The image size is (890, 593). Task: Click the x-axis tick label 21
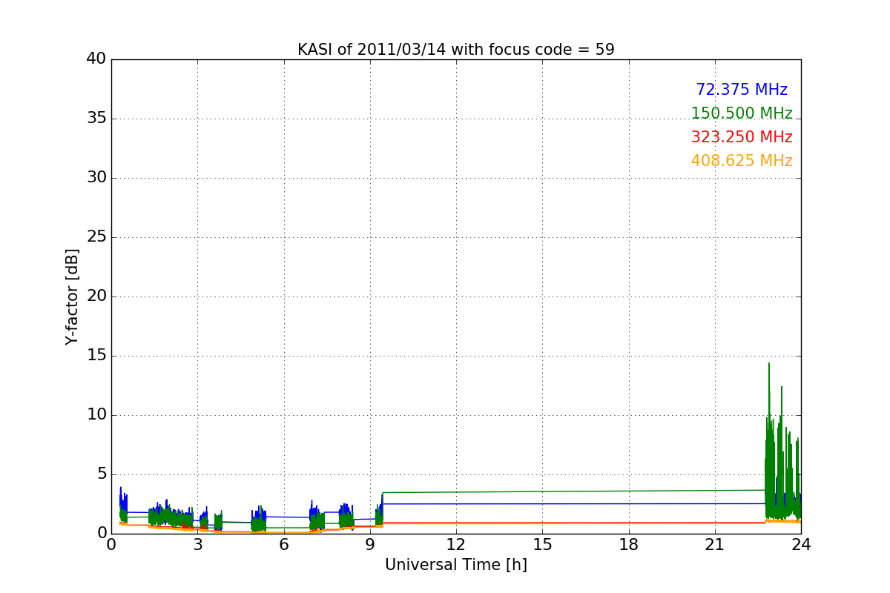tap(715, 544)
